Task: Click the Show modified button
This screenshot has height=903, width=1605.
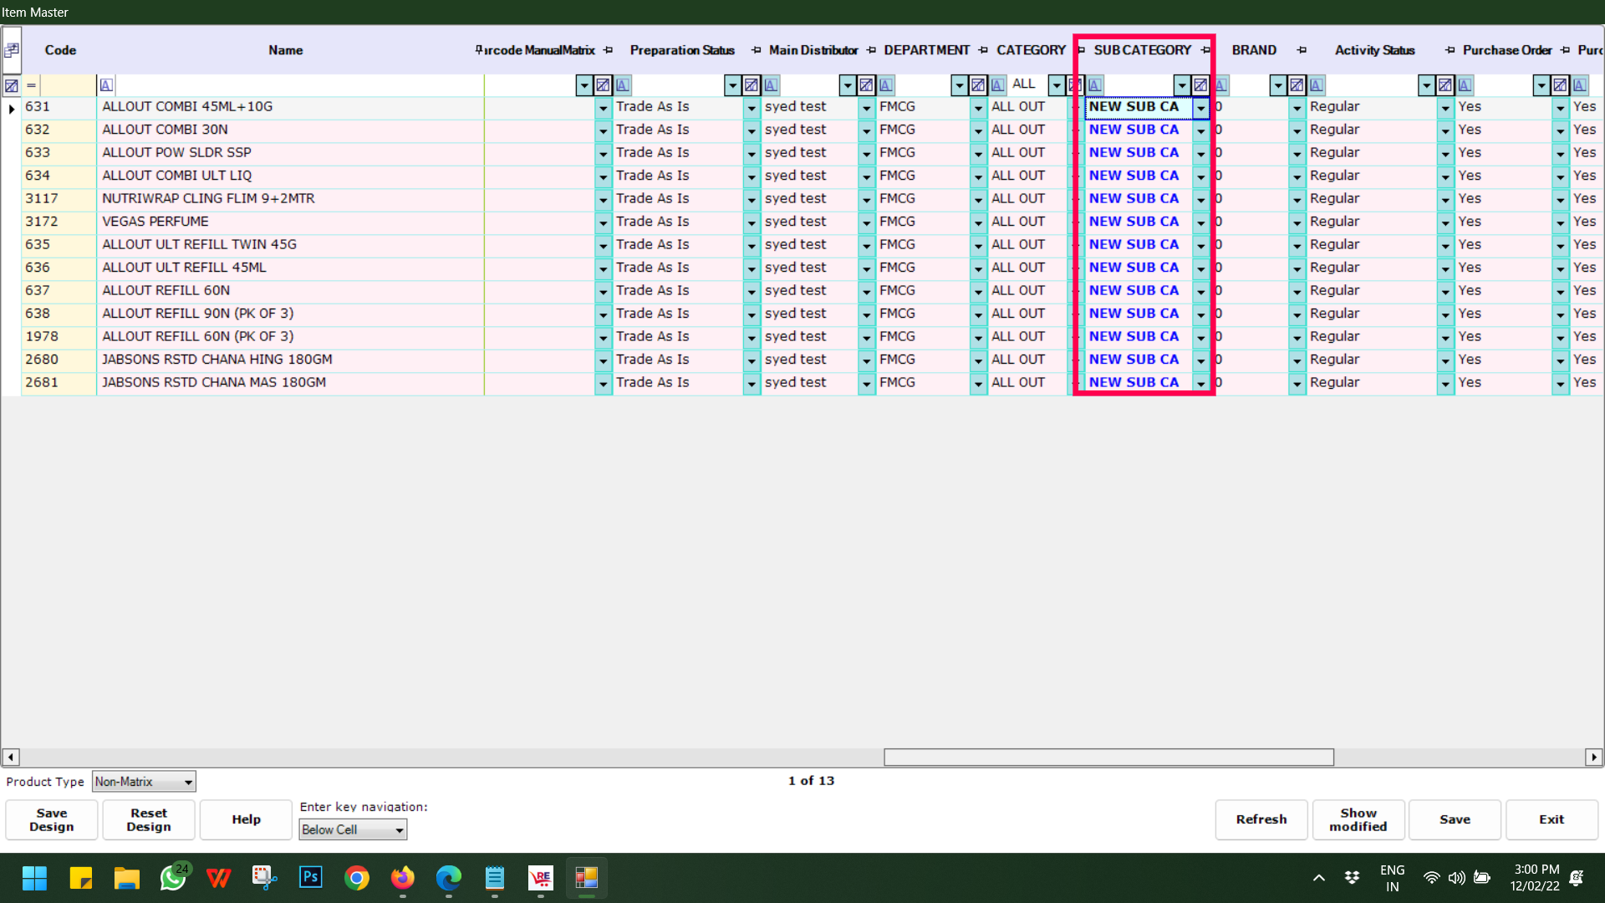Action: 1358,819
